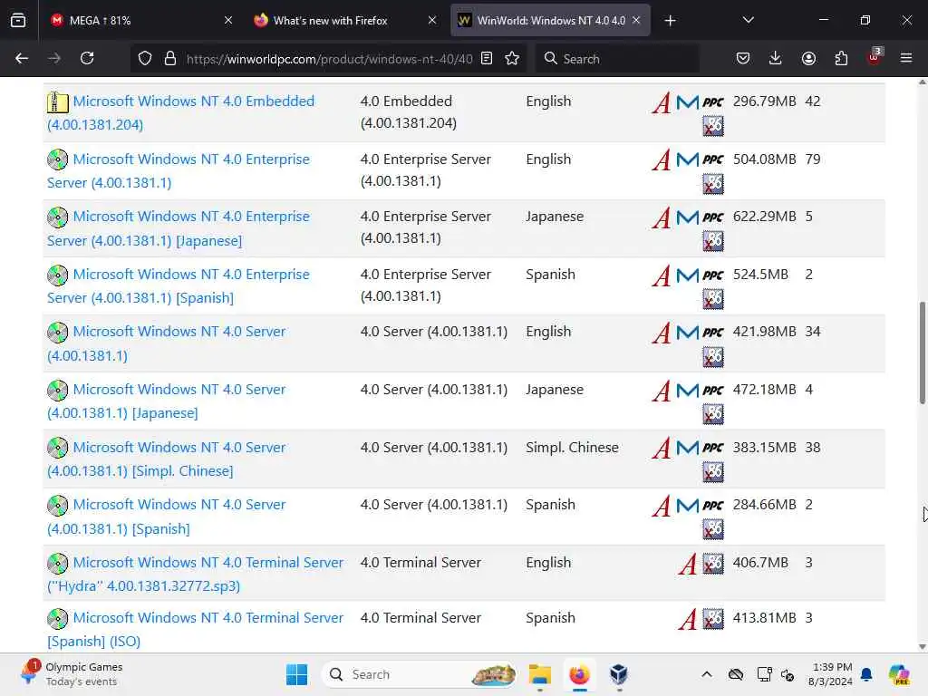Open NT 4.0 Enterprise Server English link
The image size is (928, 696).
(x=179, y=170)
